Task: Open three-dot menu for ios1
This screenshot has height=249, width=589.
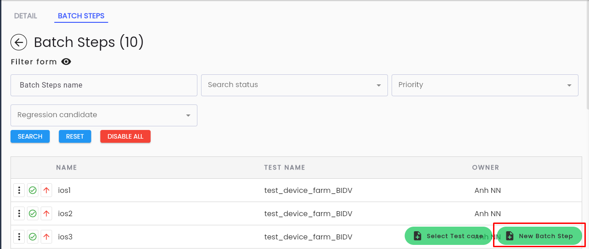Action: (x=19, y=190)
